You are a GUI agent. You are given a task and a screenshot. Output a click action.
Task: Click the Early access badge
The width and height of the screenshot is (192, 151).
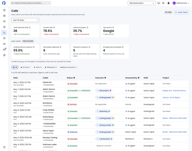point(28,41)
